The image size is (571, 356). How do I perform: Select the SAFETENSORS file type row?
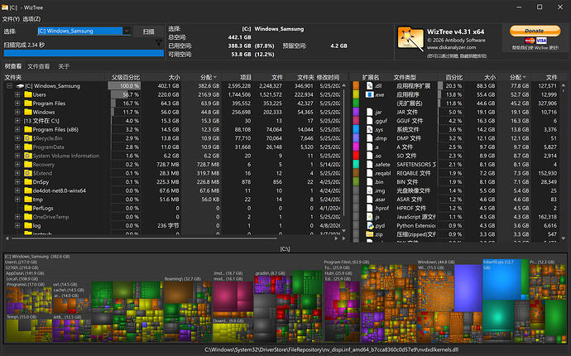455,164
